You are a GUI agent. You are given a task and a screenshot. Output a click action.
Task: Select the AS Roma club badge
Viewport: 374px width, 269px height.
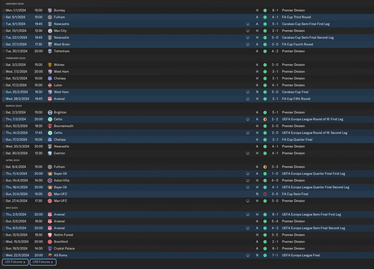50,255
